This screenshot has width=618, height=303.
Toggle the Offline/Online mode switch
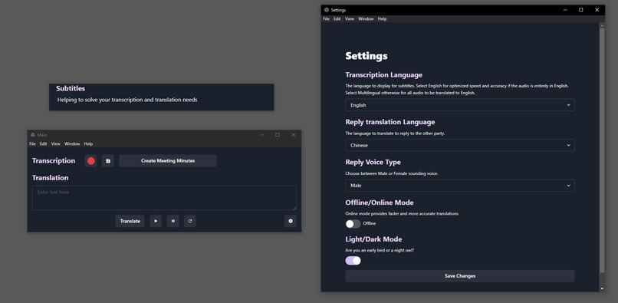click(353, 224)
